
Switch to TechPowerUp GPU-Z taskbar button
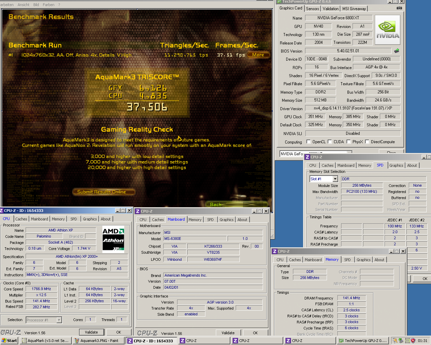[x=363, y=341]
